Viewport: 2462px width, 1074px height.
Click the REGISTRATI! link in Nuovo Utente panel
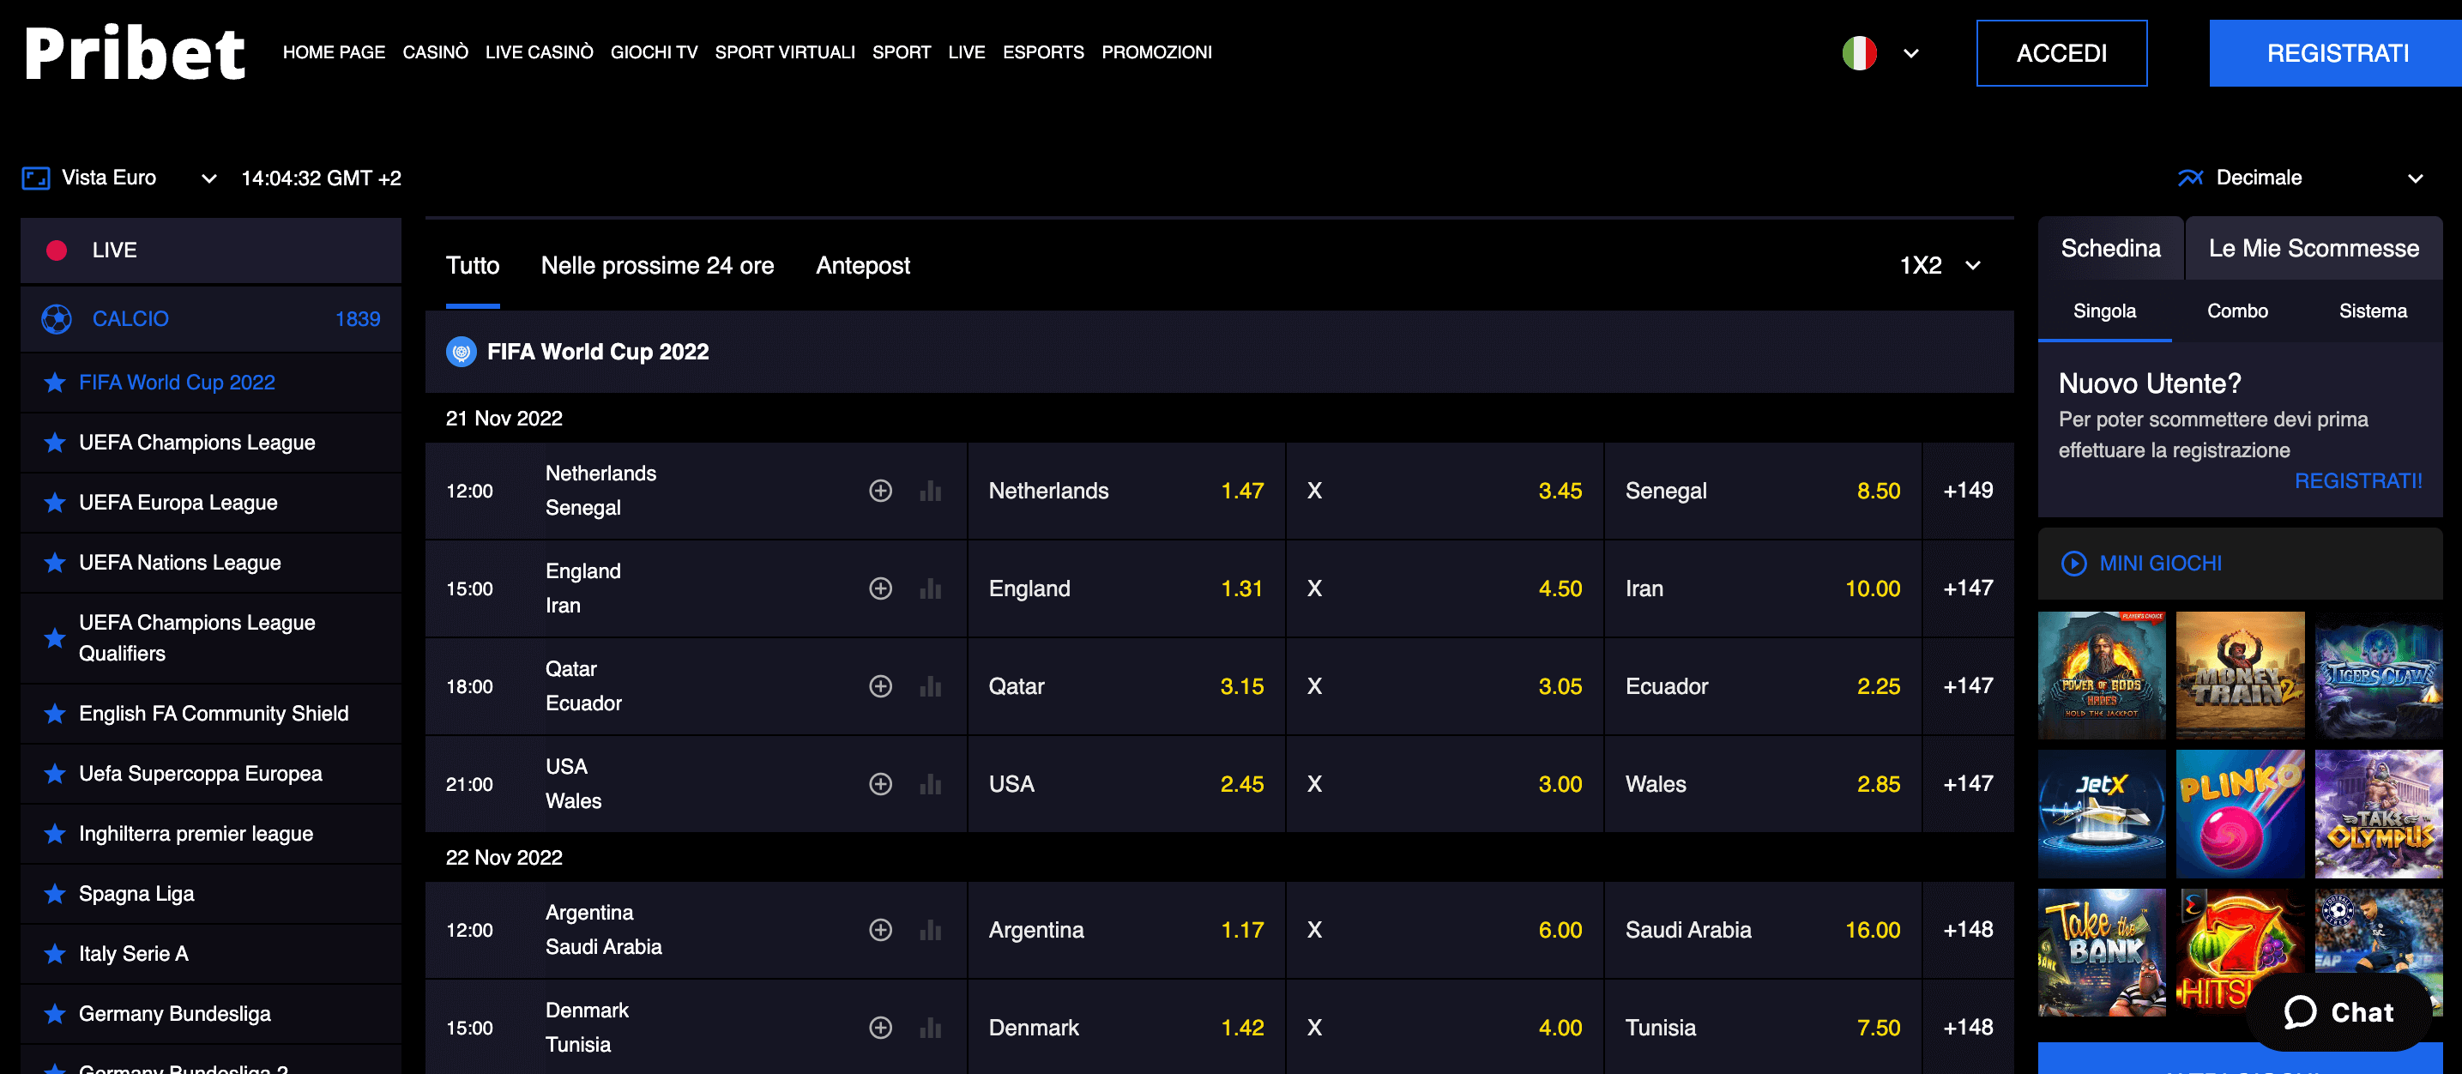click(2358, 480)
